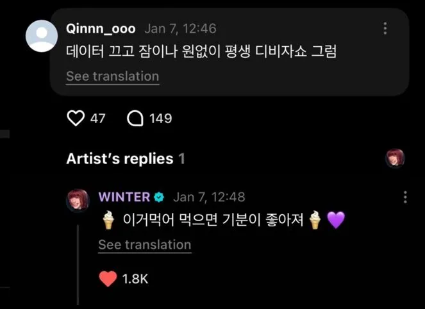The width and height of the screenshot is (425, 309).
Task: Tap artist avatar right of Artist's replies heading
Action: (x=395, y=158)
